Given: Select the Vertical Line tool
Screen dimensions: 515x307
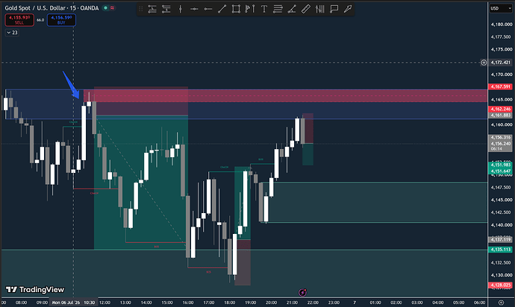Looking at the screenshot, I should point(180,9).
